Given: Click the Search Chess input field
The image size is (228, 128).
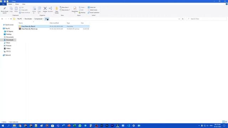Looking at the screenshot, I should [x=206, y=19].
